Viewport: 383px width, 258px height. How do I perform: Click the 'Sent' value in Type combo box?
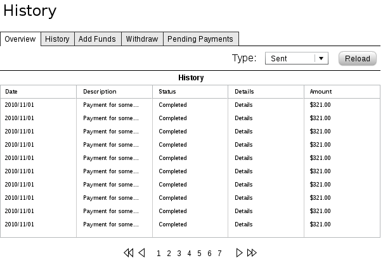coord(279,58)
